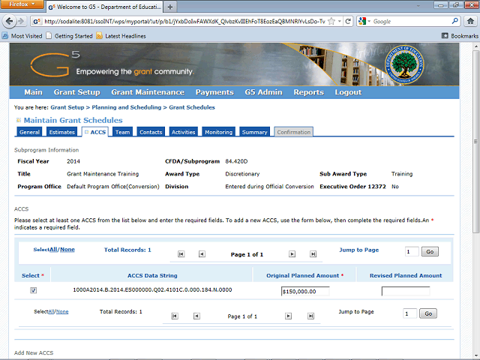This screenshot has width=480, height=360.
Task: Click Planning and Scheduling breadcrumb link
Action: click(x=127, y=107)
